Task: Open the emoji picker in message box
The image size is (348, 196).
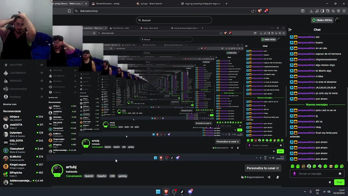Action: point(340,174)
